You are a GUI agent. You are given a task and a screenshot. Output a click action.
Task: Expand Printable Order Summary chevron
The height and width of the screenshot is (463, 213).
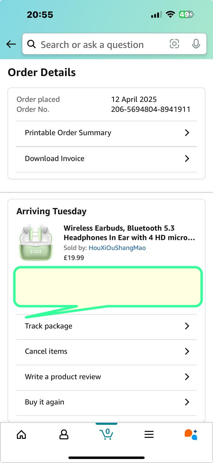pyautogui.click(x=187, y=133)
